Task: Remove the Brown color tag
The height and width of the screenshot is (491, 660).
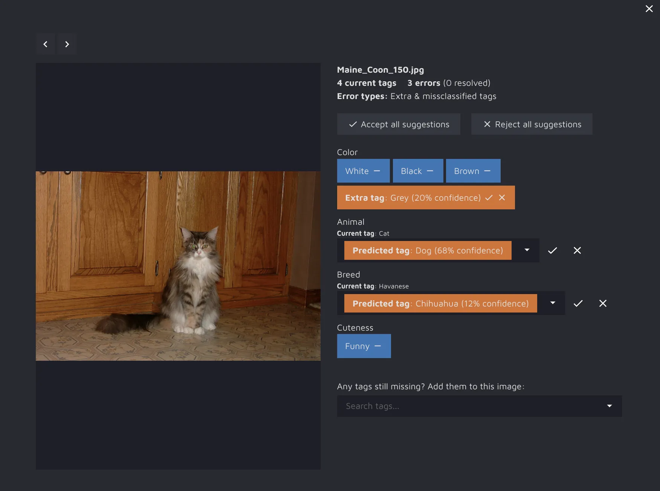Action: click(487, 171)
